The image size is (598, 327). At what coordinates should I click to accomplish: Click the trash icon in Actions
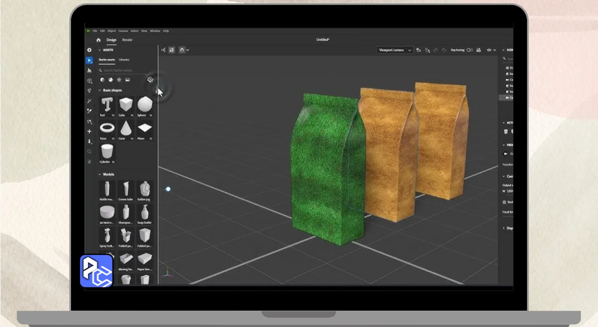point(505,132)
